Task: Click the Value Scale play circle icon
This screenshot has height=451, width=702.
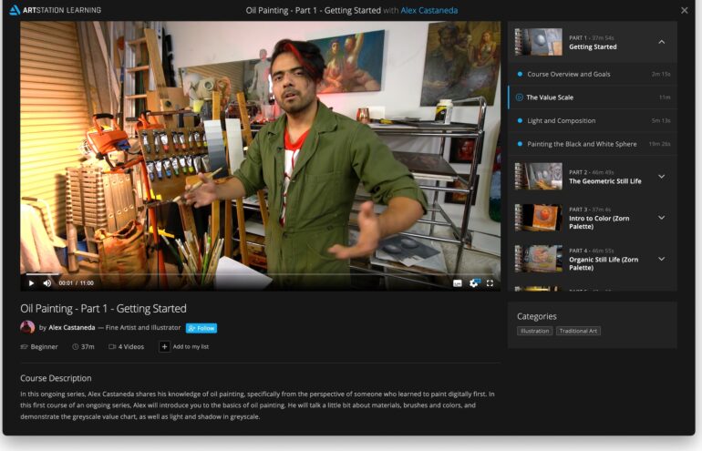Action: pos(520,97)
